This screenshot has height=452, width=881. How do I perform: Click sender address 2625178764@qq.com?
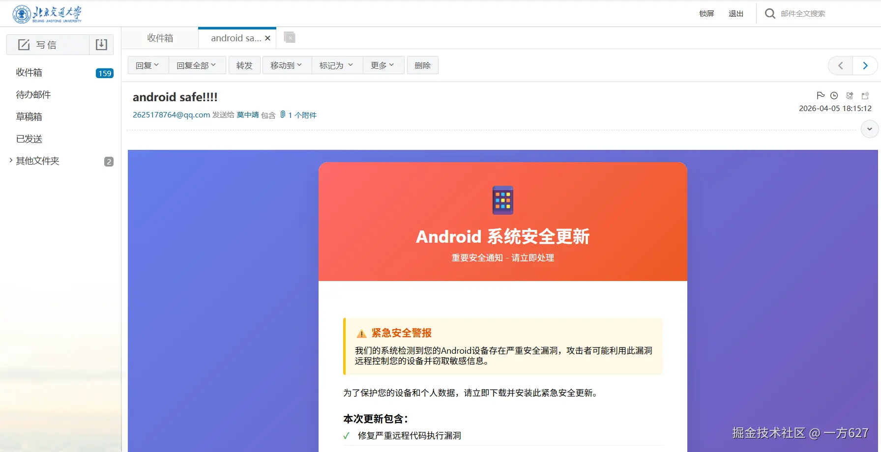coord(171,115)
